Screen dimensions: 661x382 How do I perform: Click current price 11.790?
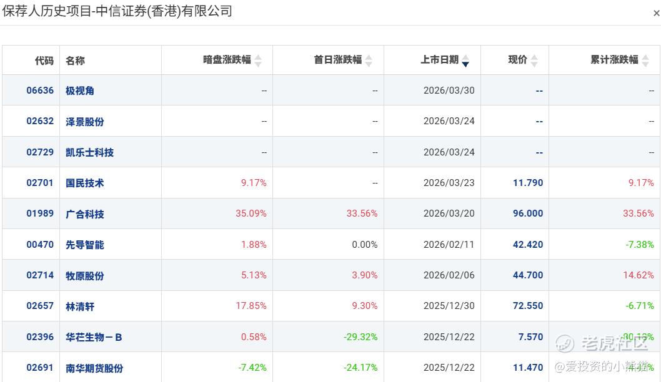[x=528, y=183]
